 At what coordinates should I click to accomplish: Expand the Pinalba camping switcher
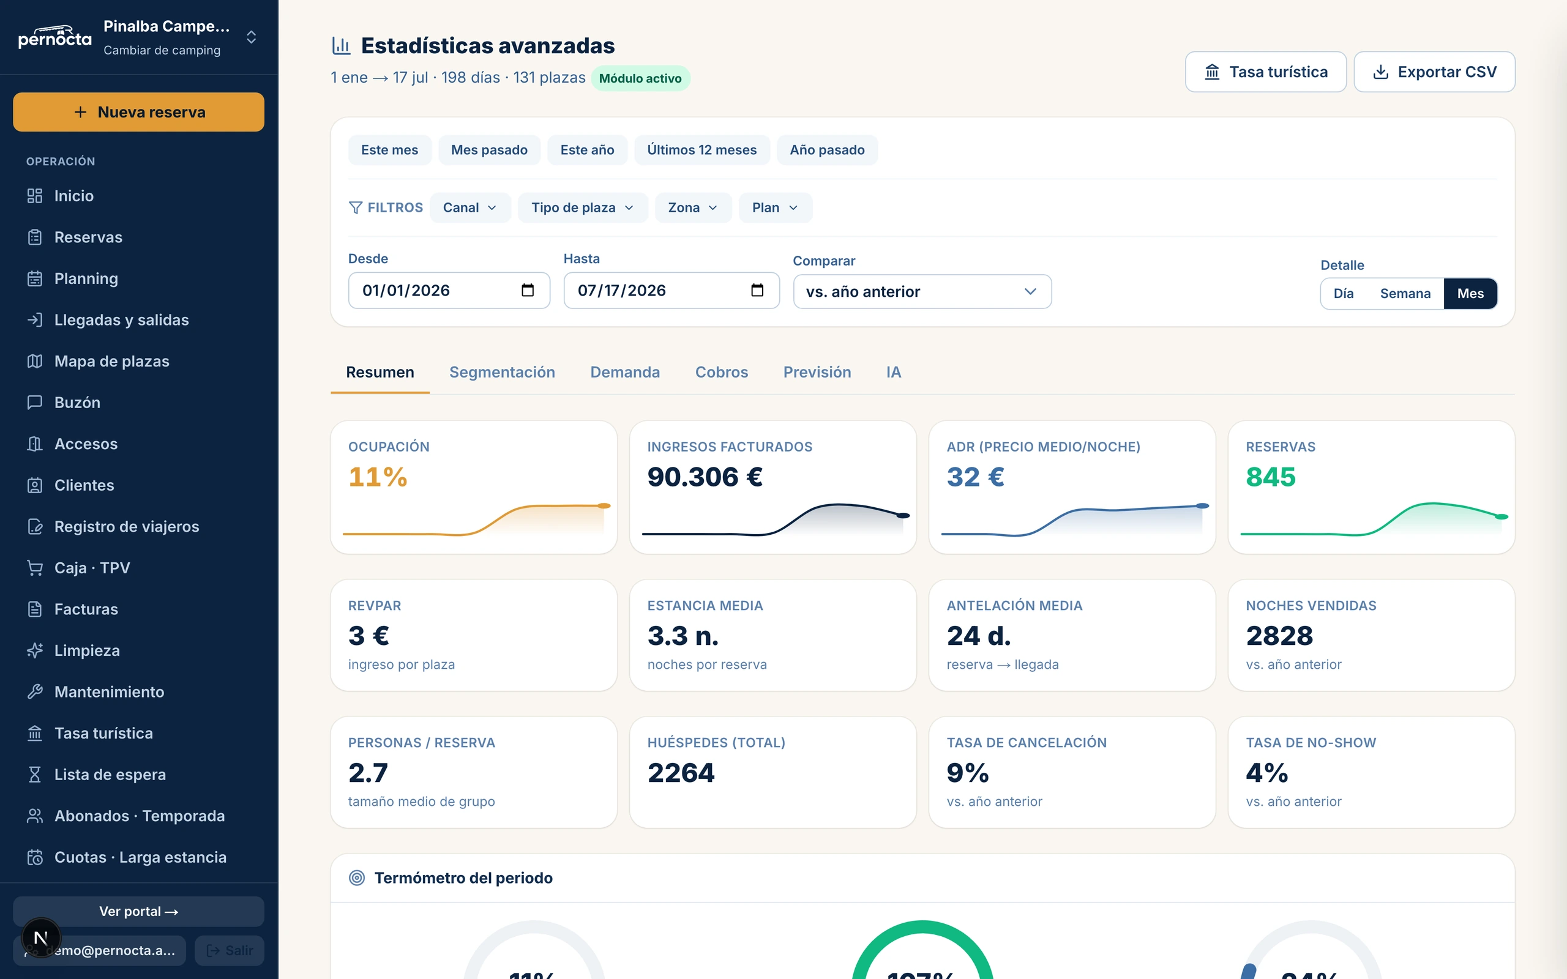(x=251, y=37)
